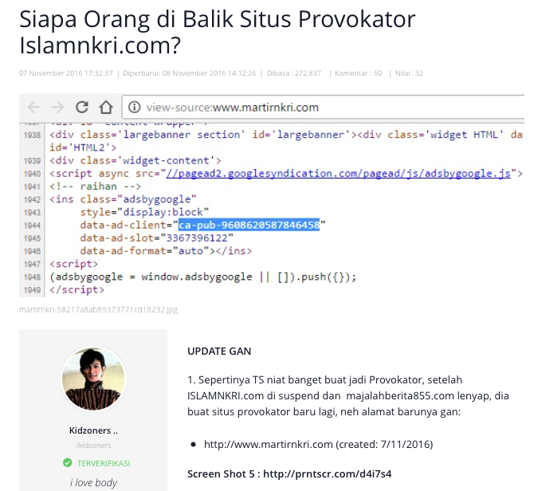Open the Kidzoners author name link
Viewport: 534px width, 491px height.
(93, 430)
